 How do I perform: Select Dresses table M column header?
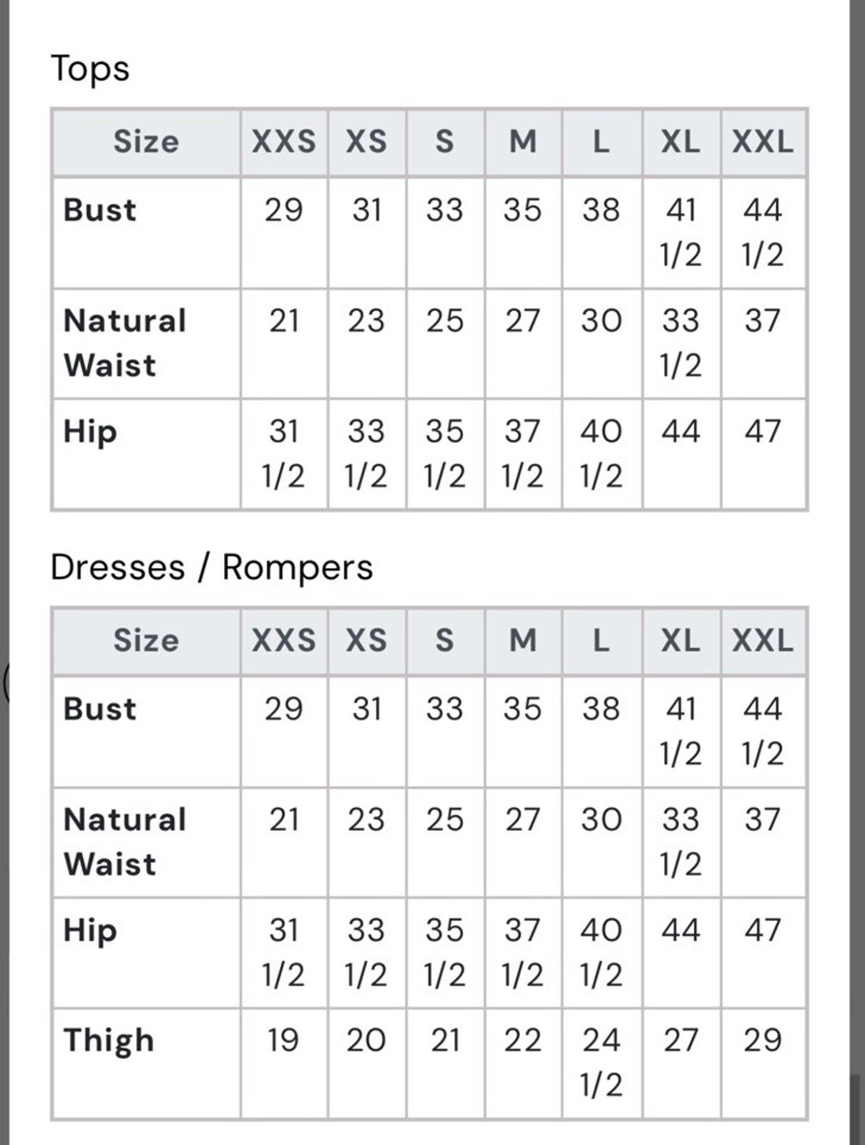point(523,640)
